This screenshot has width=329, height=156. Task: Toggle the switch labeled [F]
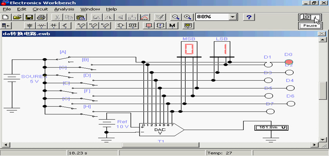pyautogui.click(x=89, y=99)
